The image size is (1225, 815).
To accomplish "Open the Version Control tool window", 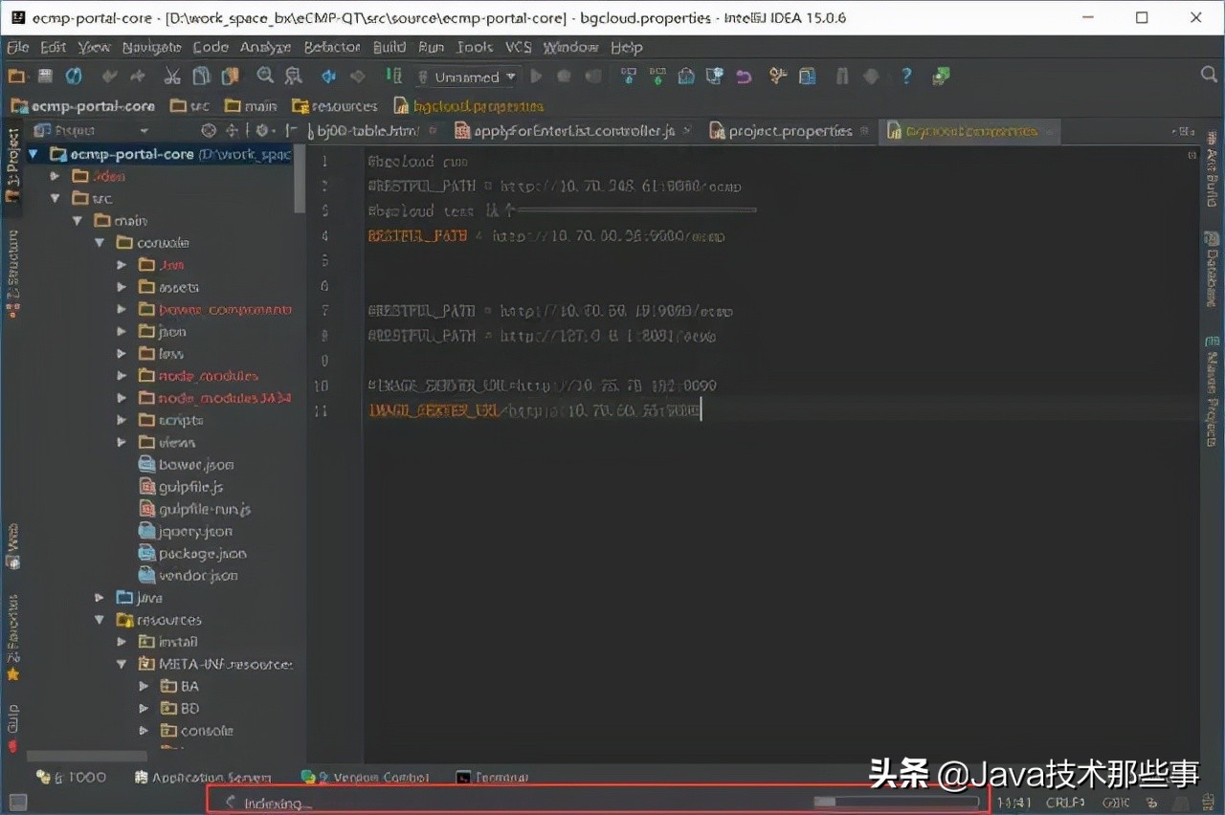I will (x=366, y=778).
